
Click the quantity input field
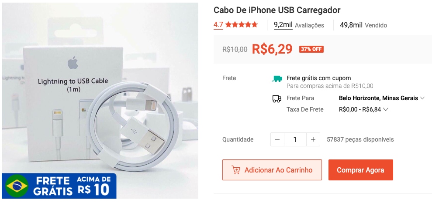coord(295,139)
